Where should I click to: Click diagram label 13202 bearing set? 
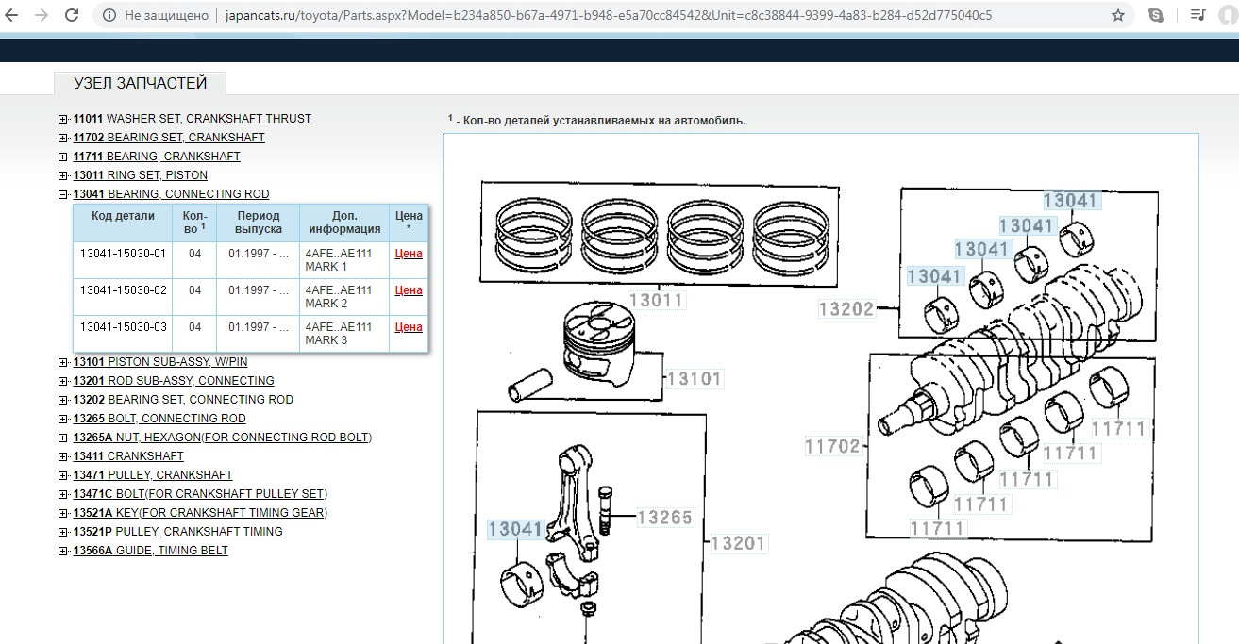tap(846, 308)
